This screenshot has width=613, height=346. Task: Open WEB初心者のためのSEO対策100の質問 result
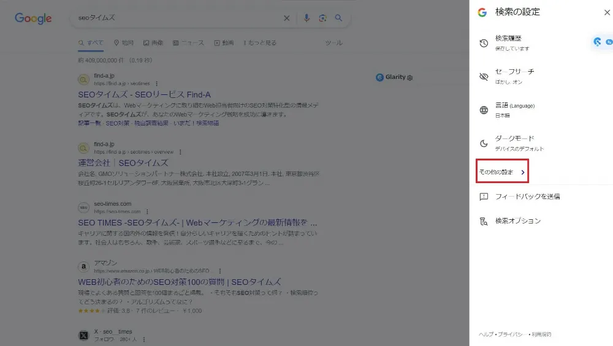click(180, 282)
